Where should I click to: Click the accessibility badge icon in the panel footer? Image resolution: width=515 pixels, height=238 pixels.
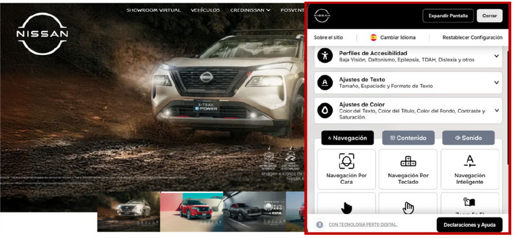click(319, 225)
